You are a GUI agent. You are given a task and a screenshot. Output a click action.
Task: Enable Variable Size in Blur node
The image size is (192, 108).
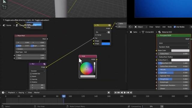31,74
